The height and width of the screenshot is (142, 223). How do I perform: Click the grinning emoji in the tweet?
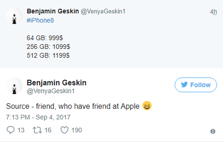(x=147, y=106)
